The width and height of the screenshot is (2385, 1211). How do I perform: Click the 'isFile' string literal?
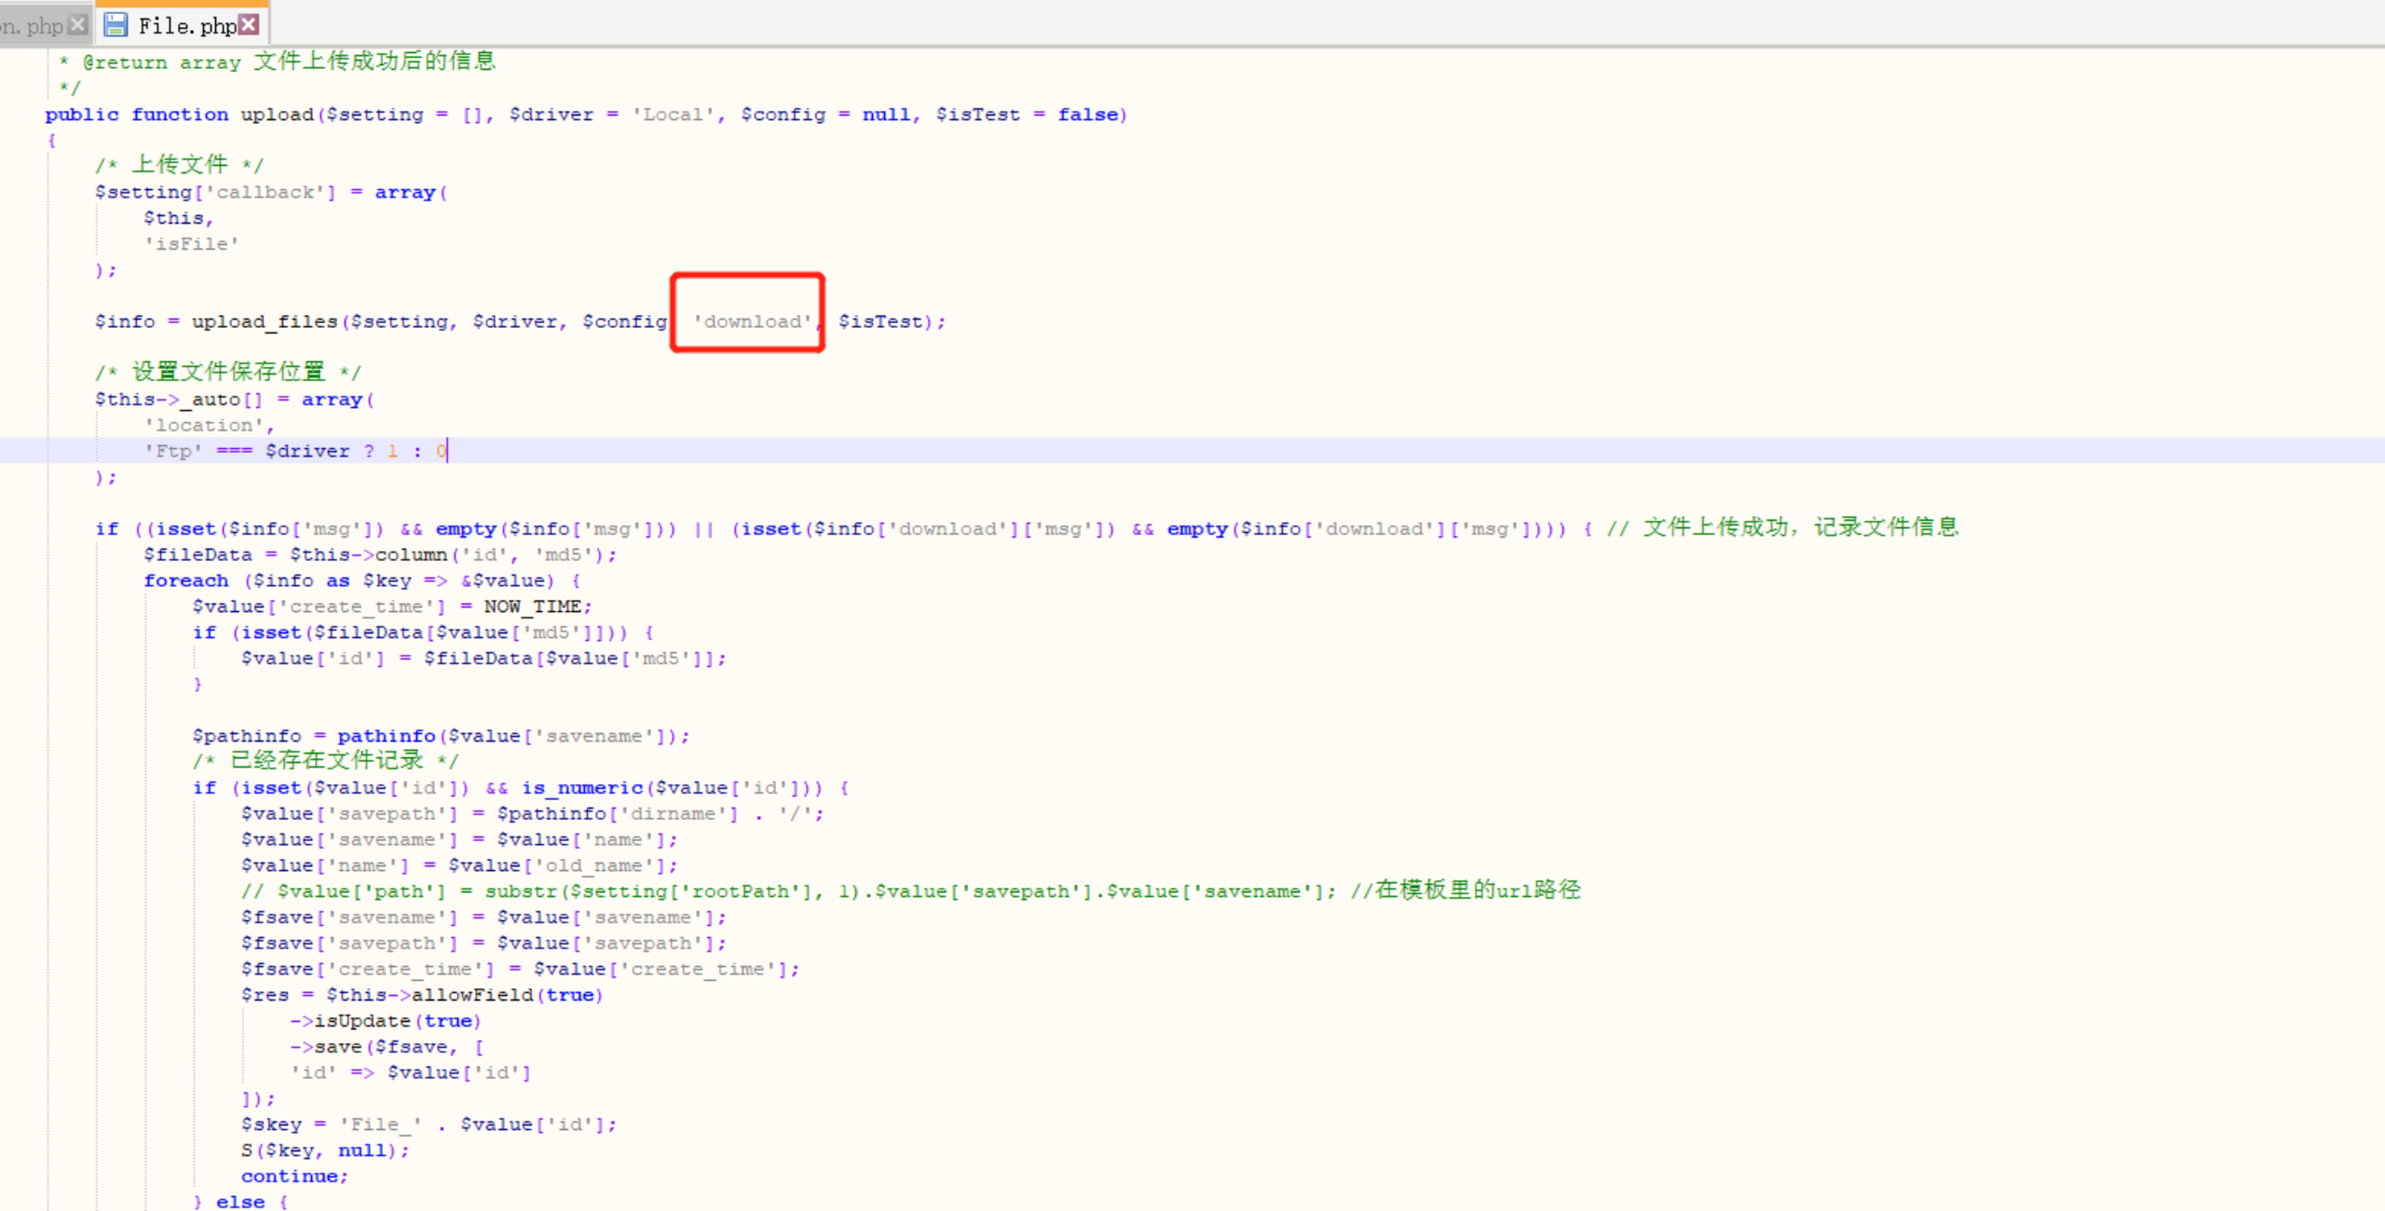pyautogui.click(x=191, y=245)
